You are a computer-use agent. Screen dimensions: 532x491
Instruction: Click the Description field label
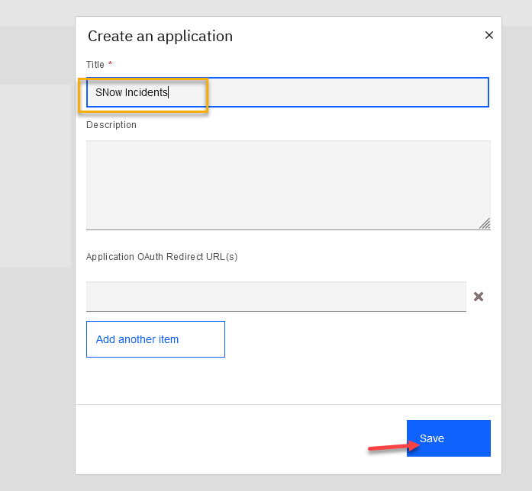click(111, 125)
